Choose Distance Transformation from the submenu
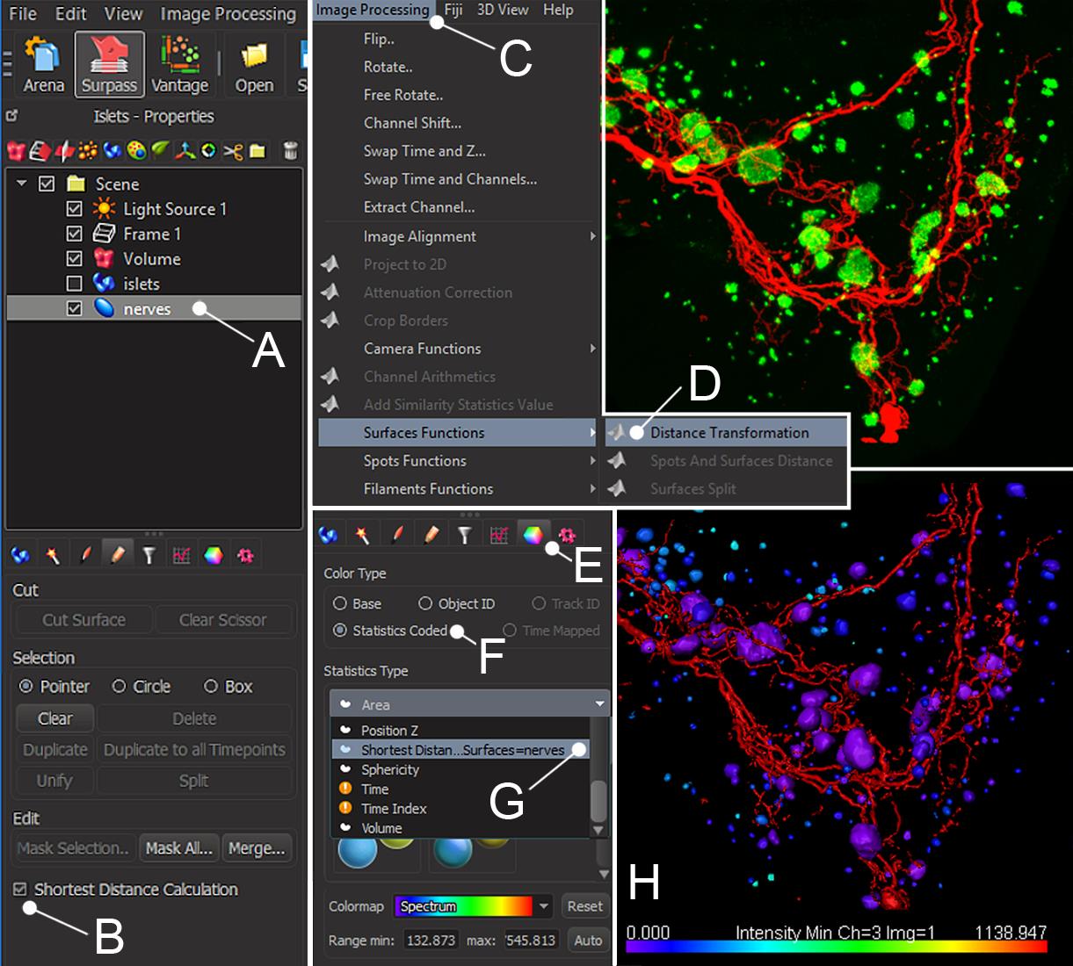Viewport: 1073px width, 966px height. pos(727,433)
